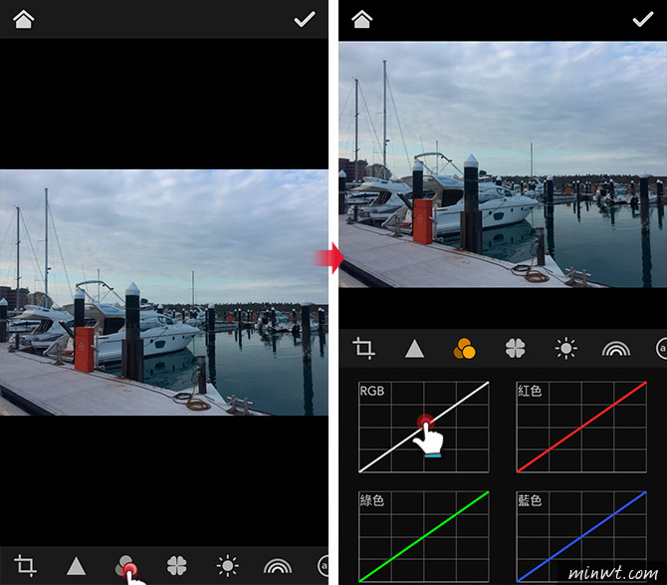Select the crop tool in left screen toolbar
667x585 pixels.
pos(25,565)
